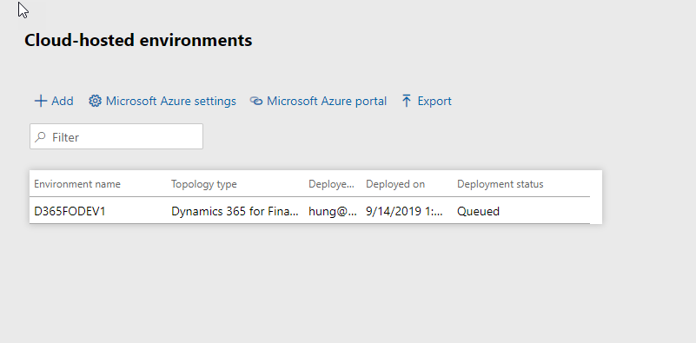Image resolution: width=696 pixels, height=343 pixels.
Task: Click the gear icon for Azure settings
Action: [95, 102]
